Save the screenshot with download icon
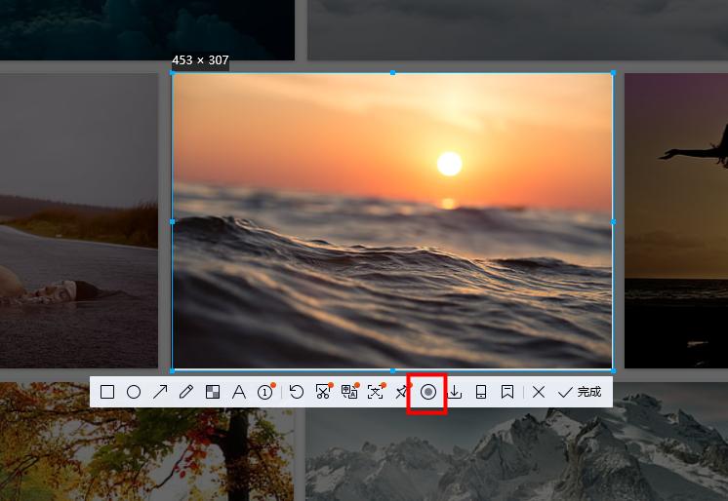The width and height of the screenshot is (728, 501). [x=455, y=392]
